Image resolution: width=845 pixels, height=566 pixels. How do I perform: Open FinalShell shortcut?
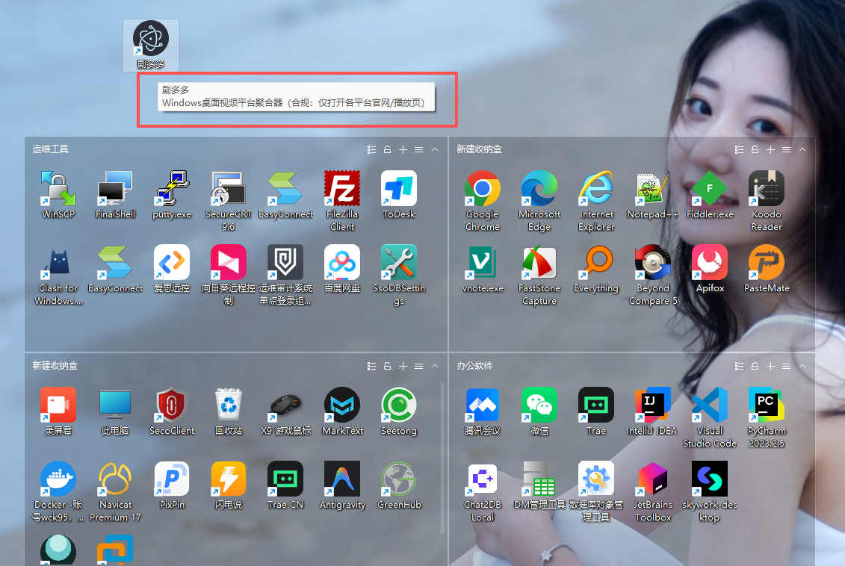[x=115, y=195]
